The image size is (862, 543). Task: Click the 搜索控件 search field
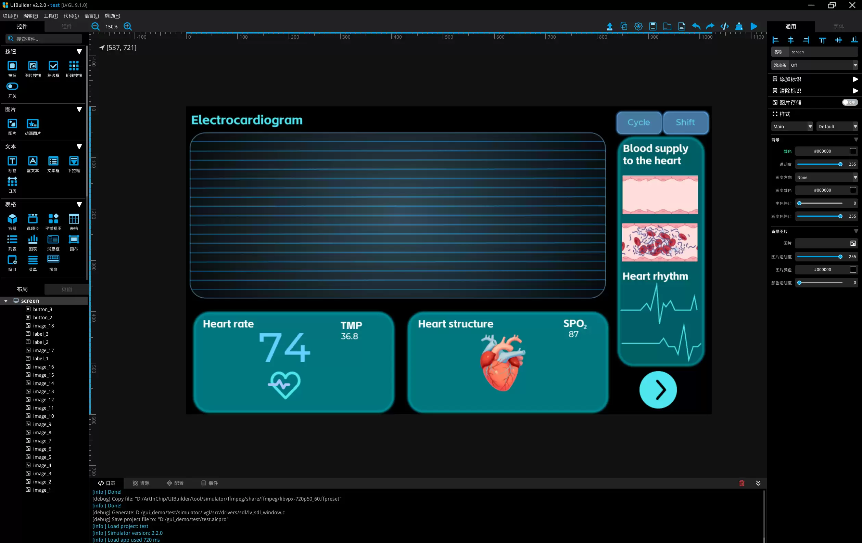44,39
